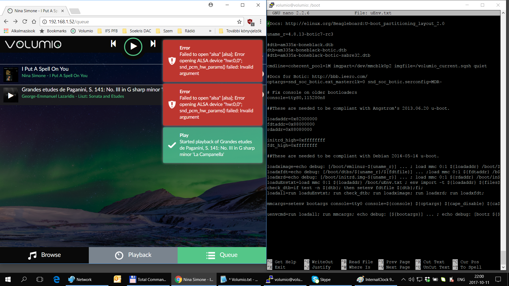
Task: Switch to Total Commander in the taskbar
Action: point(148,279)
